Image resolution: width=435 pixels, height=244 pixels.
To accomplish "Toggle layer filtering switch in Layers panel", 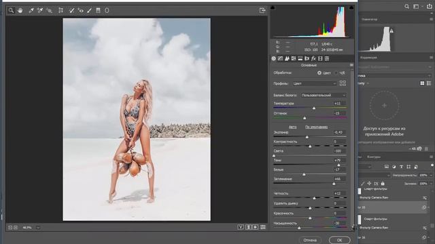I will click(x=432, y=165).
